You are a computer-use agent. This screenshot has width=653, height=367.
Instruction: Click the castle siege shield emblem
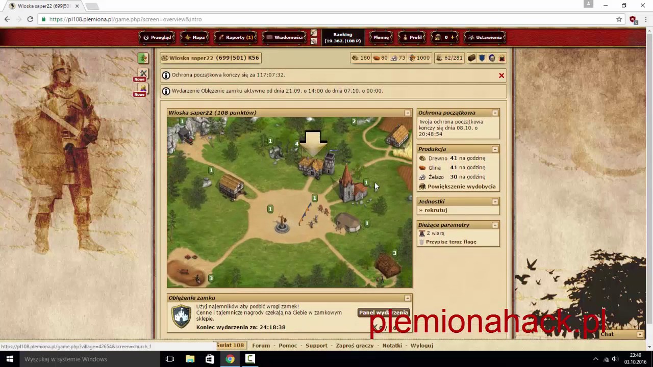tap(181, 317)
